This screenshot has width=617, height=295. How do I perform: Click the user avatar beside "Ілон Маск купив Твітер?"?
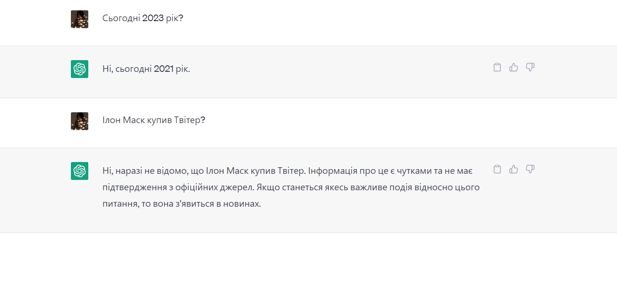click(79, 121)
